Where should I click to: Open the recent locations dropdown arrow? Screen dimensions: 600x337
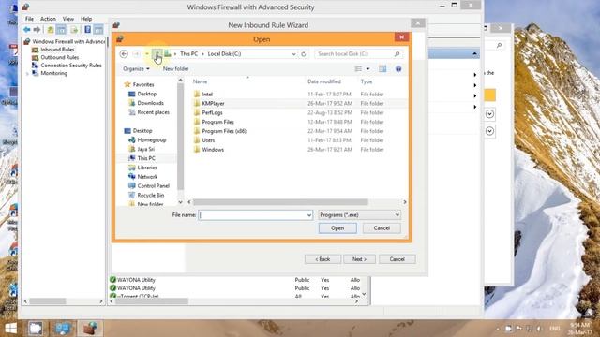(x=147, y=54)
